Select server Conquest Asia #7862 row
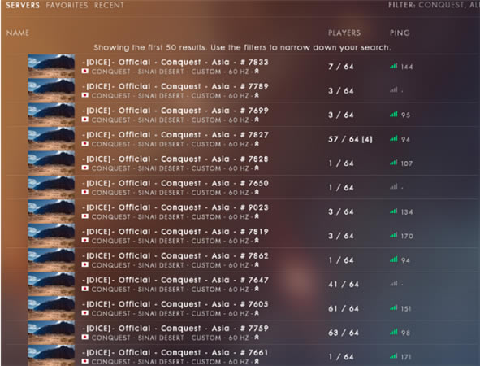Viewport: 480px width, 366px height. tap(243, 259)
